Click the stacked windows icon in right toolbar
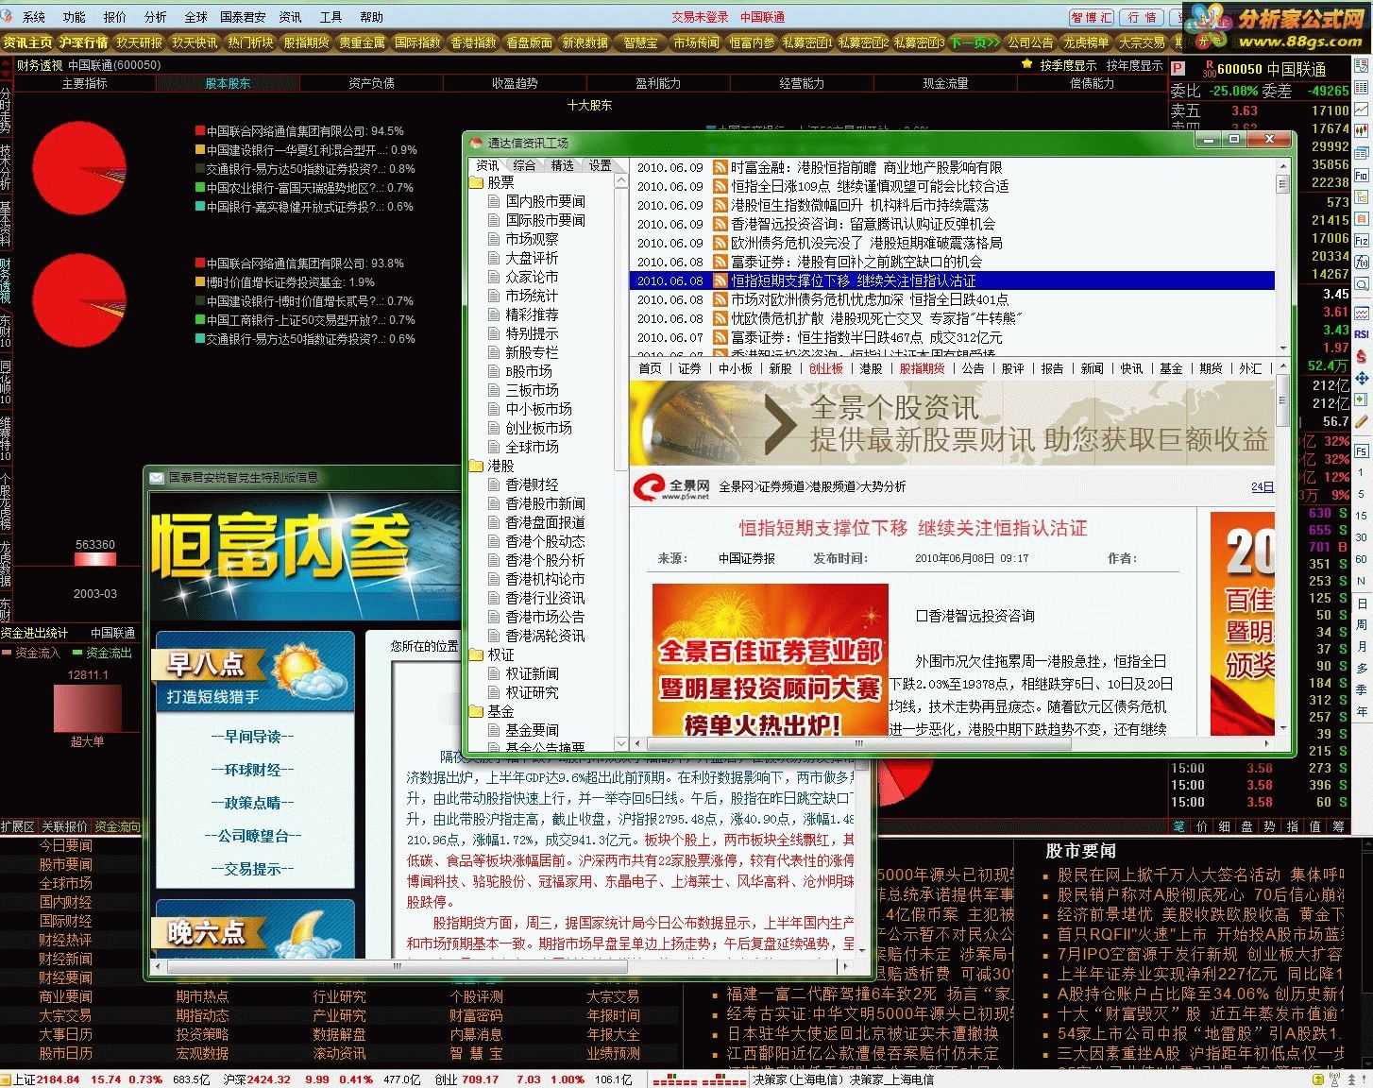Image resolution: width=1373 pixels, height=1088 pixels. (x=1362, y=154)
